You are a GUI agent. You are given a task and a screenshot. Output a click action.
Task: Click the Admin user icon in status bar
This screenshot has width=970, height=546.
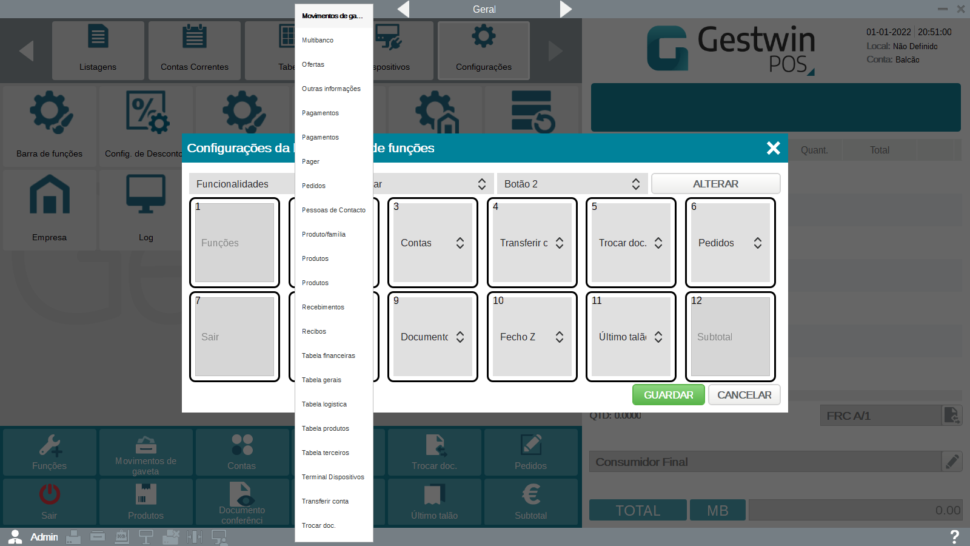15,537
